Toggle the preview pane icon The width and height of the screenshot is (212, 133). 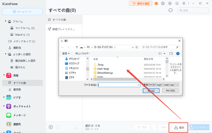tap(171, 54)
